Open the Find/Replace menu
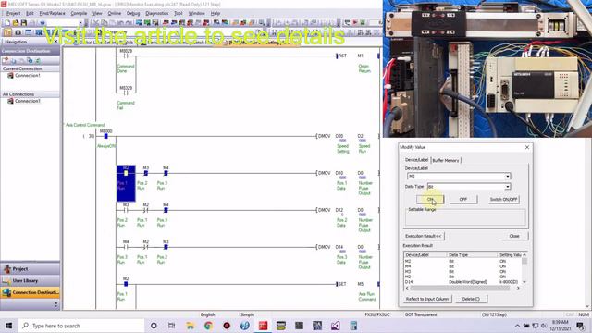The height and width of the screenshot is (333, 592). (x=52, y=13)
